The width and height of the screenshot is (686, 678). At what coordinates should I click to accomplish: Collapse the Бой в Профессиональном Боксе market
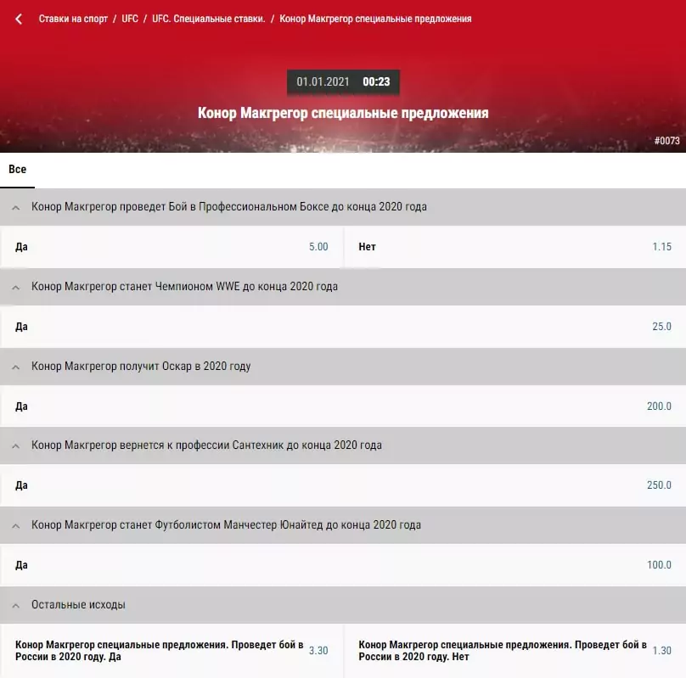(343, 207)
